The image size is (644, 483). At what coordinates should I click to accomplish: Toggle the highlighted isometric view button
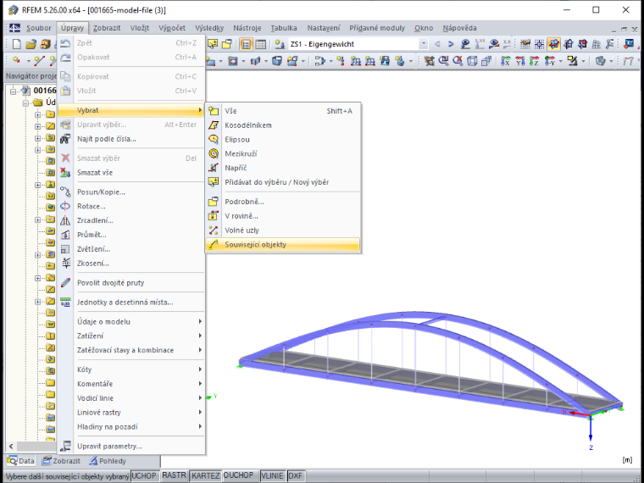554,44
